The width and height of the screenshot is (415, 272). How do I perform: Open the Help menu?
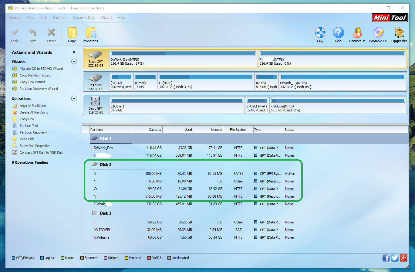tap(121, 18)
